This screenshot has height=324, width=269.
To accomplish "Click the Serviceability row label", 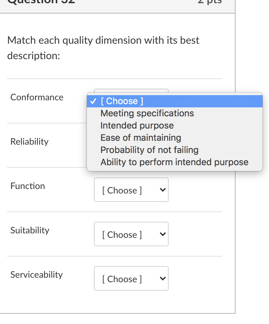I will 36,274.
